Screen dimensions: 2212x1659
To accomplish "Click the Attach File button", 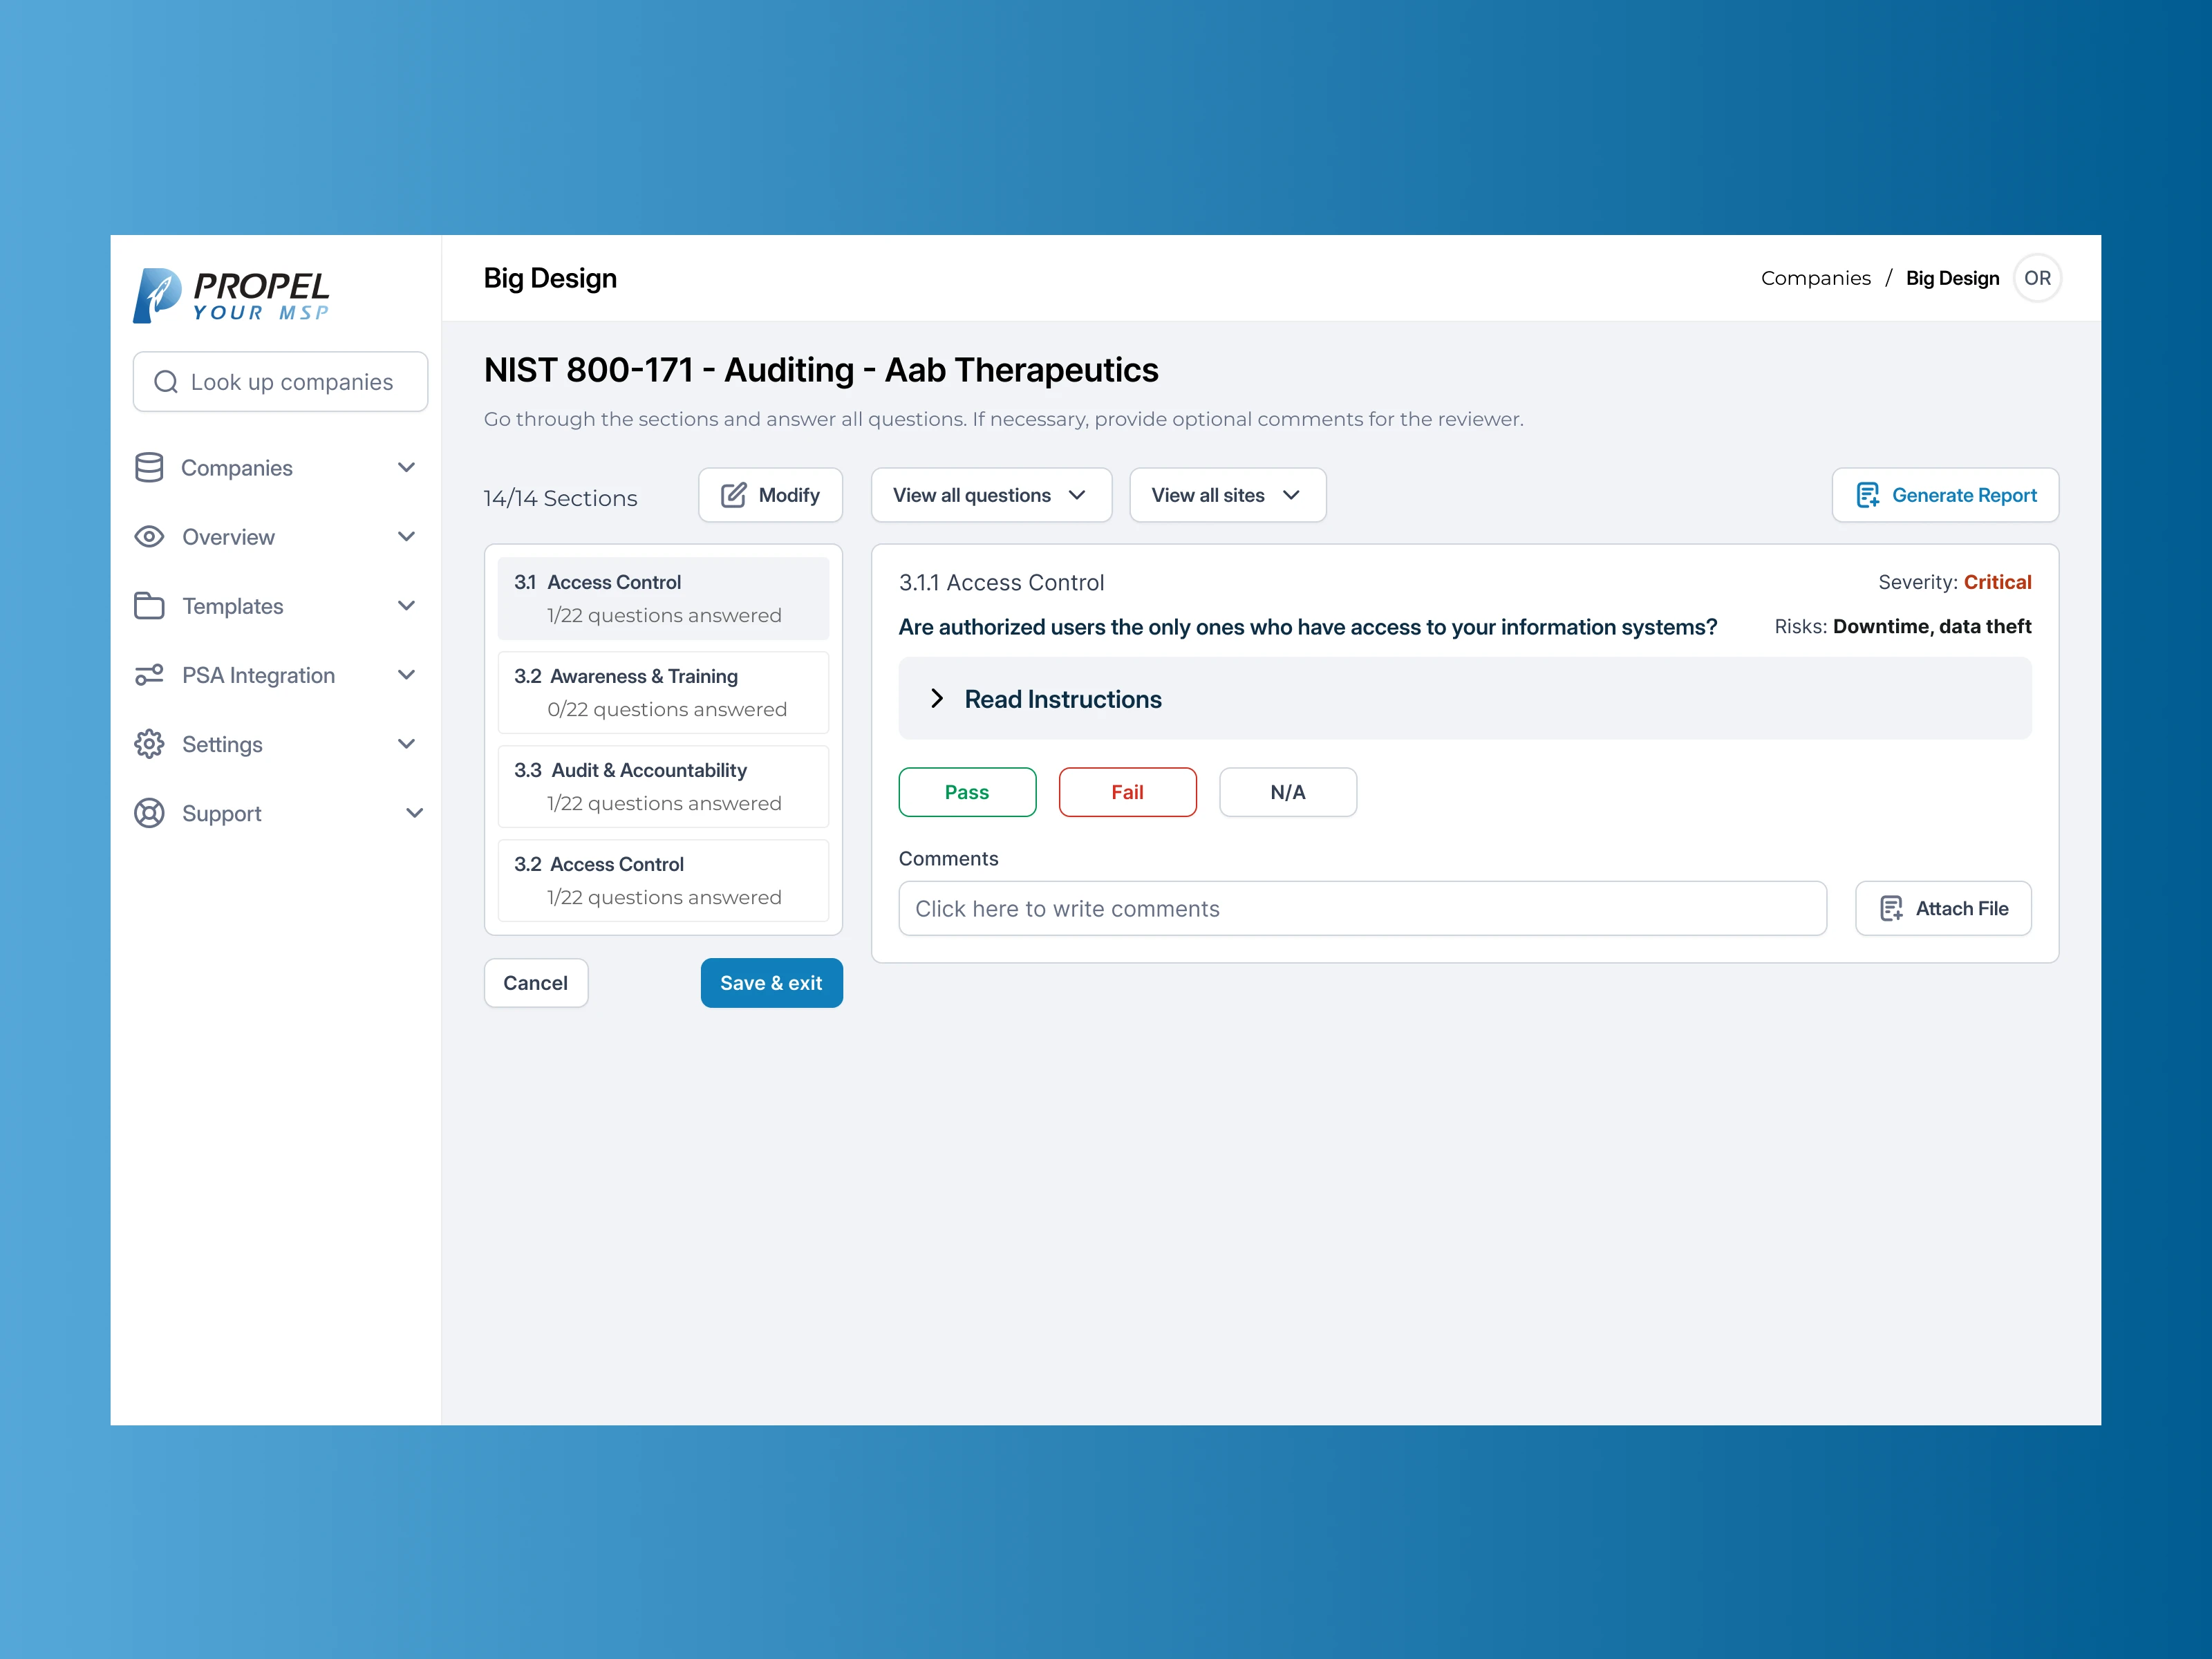I will tap(1943, 908).
